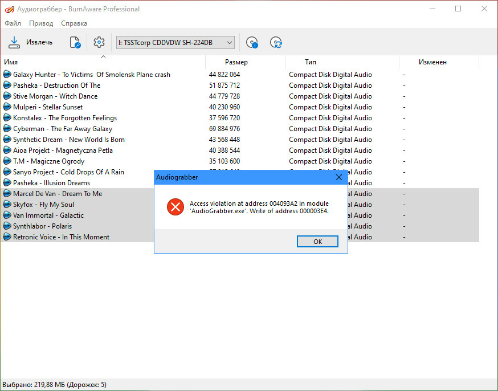Select track 'Synthlabor - Polaris'
The height and width of the screenshot is (391, 498).
(x=42, y=226)
